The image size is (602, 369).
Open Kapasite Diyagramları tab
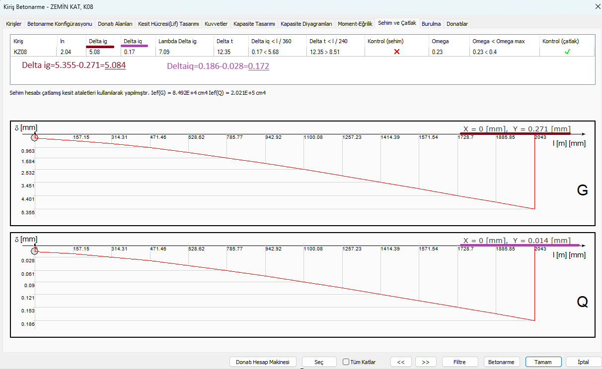coord(306,24)
